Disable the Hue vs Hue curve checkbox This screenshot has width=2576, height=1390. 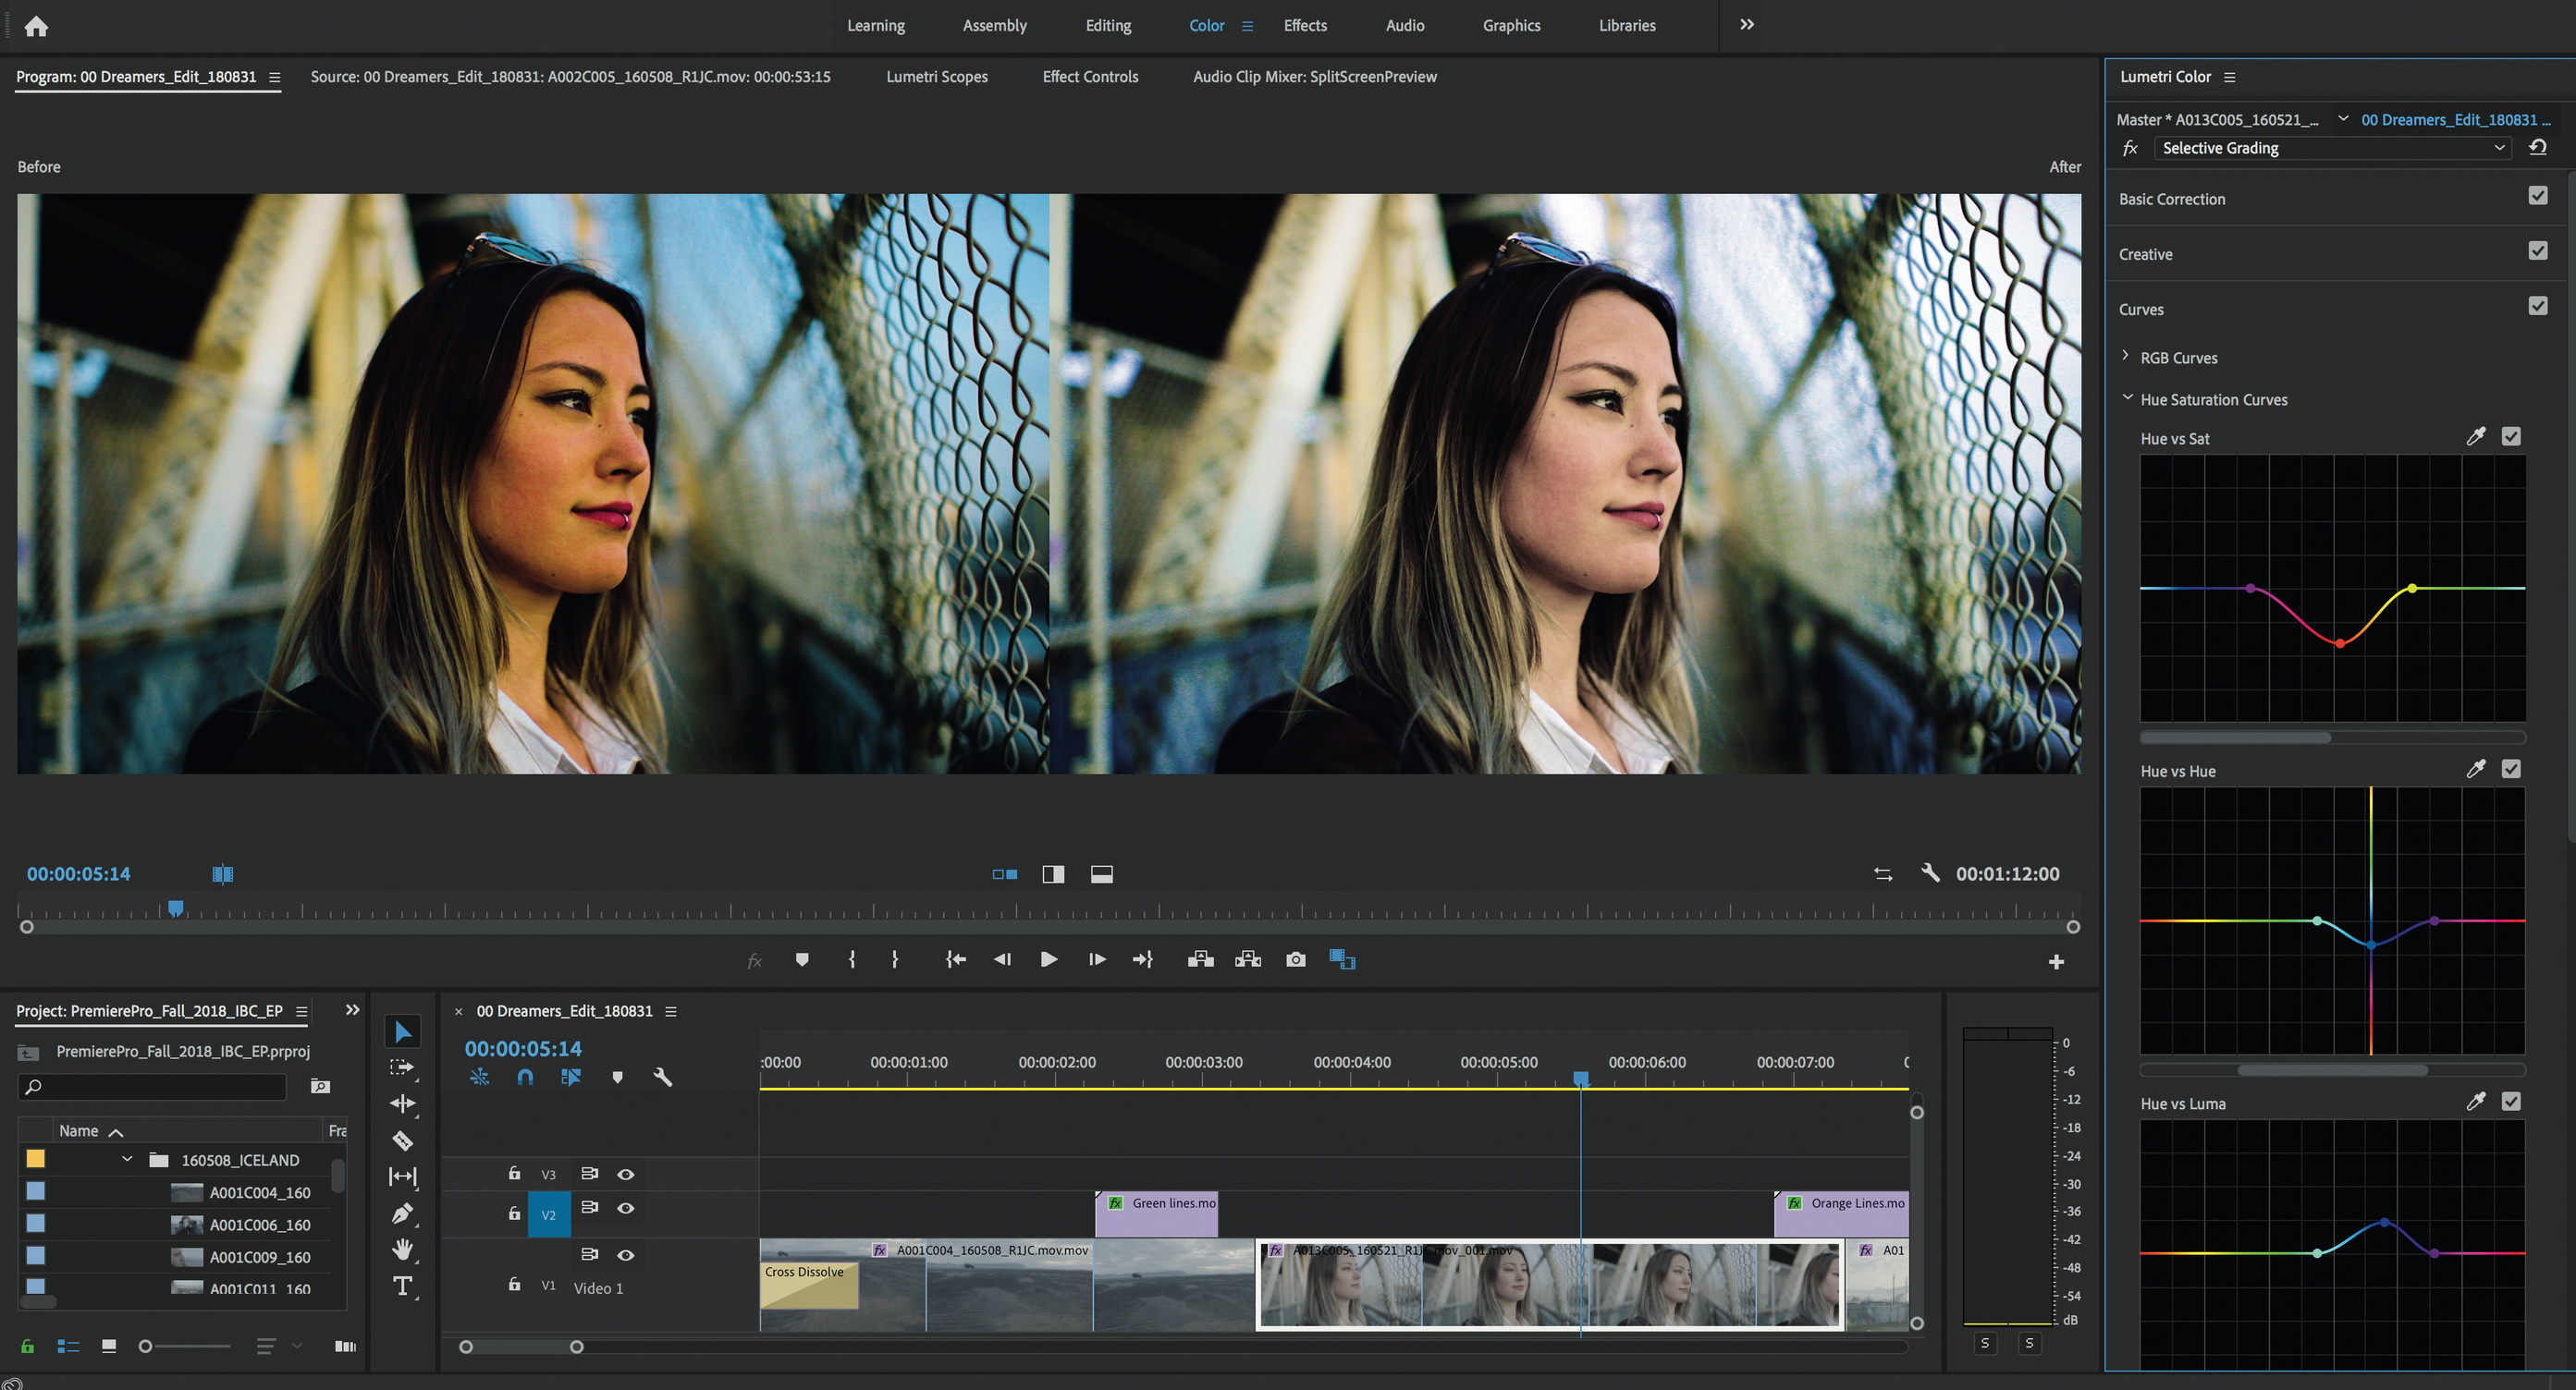(2511, 770)
